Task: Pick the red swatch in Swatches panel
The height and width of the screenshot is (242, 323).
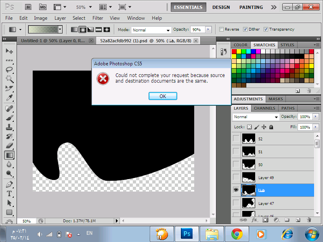Action: click(x=234, y=52)
